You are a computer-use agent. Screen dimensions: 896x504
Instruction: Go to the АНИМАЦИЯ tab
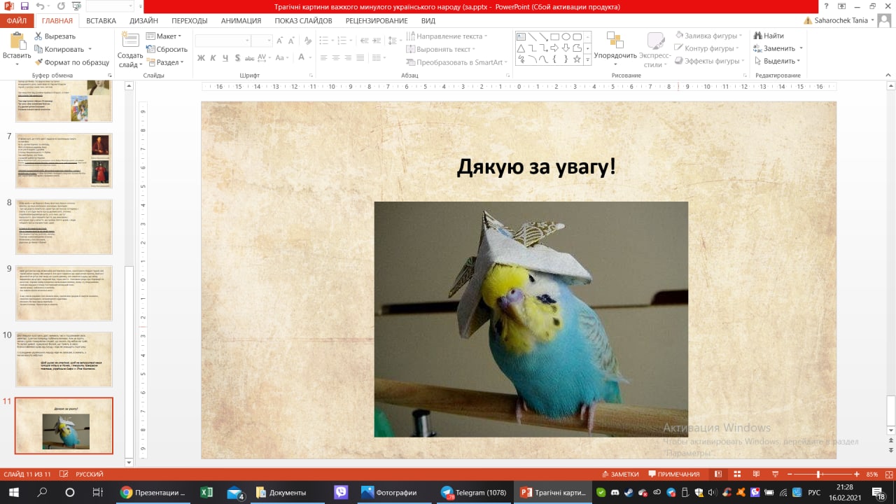(241, 21)
